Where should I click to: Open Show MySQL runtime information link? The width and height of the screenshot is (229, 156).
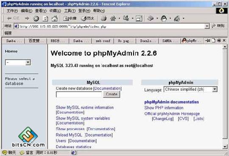click(85, 108)
